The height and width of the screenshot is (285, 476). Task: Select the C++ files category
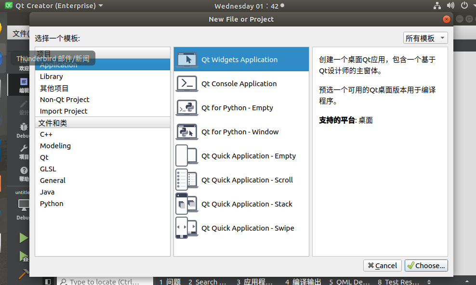point(103,134)
